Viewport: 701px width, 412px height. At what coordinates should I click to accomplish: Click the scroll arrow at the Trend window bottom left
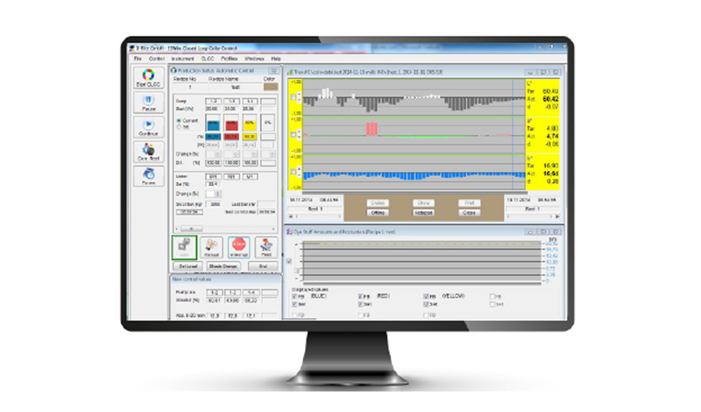point(291,217)
